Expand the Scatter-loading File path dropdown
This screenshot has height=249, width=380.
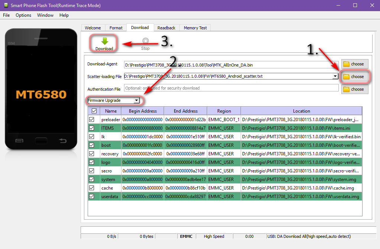pyautogui.click(x=335, y=77)
